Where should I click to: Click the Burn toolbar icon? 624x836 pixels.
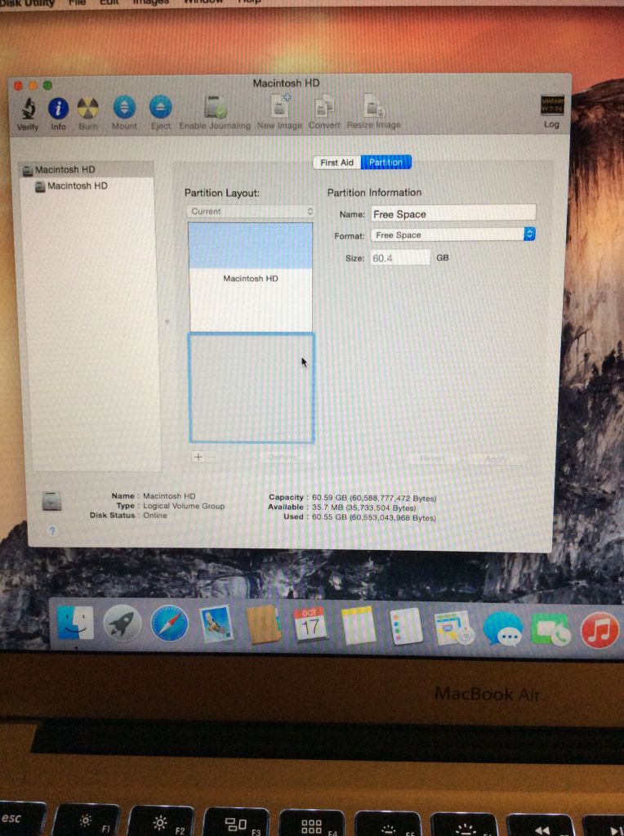click(x=88, y=108)
